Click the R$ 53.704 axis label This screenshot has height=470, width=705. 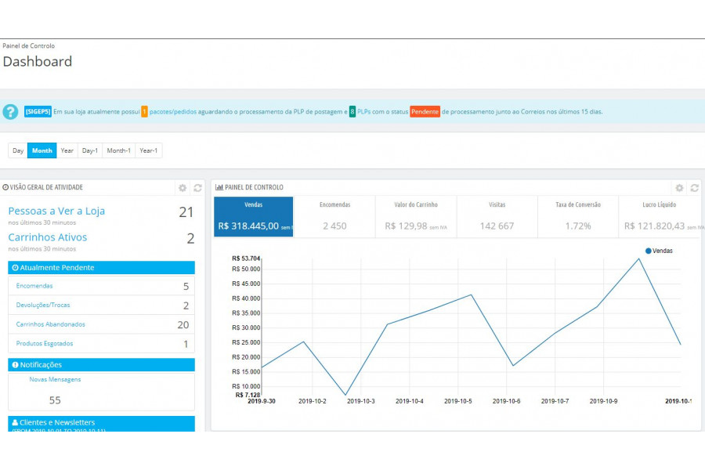click(x=246, y=258)
